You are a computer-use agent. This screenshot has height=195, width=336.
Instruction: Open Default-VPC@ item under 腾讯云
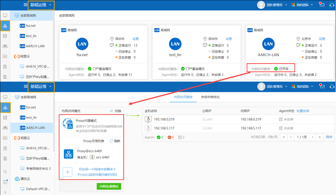(x=38, y=189)
